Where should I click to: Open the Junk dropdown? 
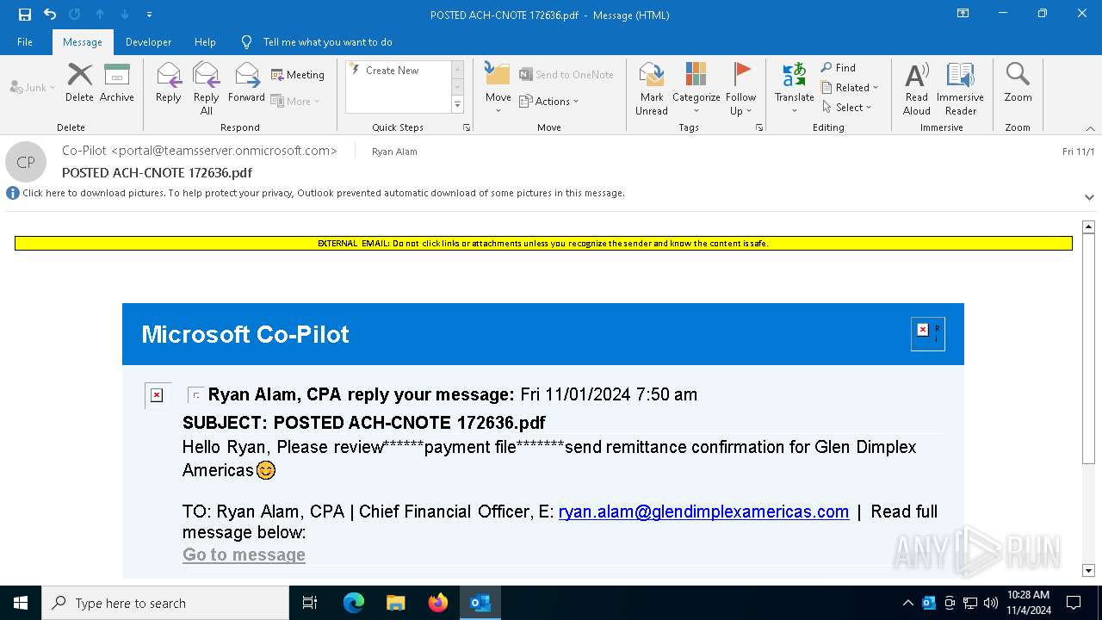(33, 88)
